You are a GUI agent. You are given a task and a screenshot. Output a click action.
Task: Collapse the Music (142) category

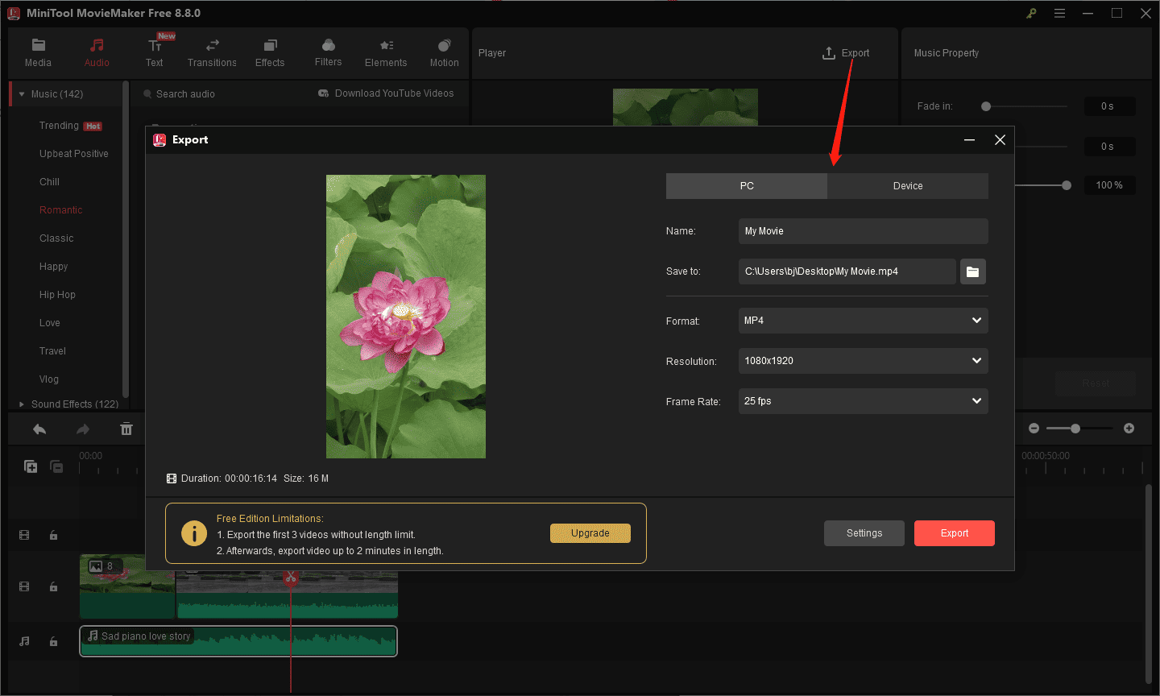[22, 94]
